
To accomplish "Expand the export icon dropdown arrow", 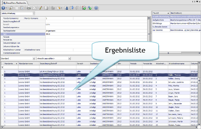I will tap(61, 8).
